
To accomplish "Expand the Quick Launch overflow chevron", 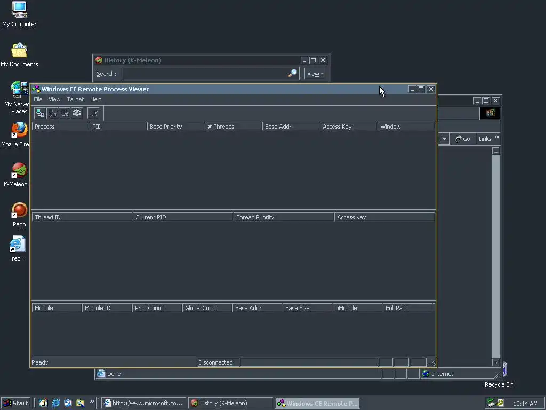I will click(x=92, y=401).
